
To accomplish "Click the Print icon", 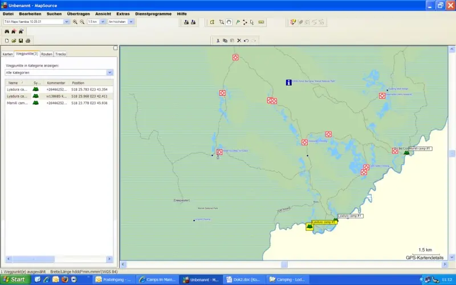I will (x=28, y=40).
